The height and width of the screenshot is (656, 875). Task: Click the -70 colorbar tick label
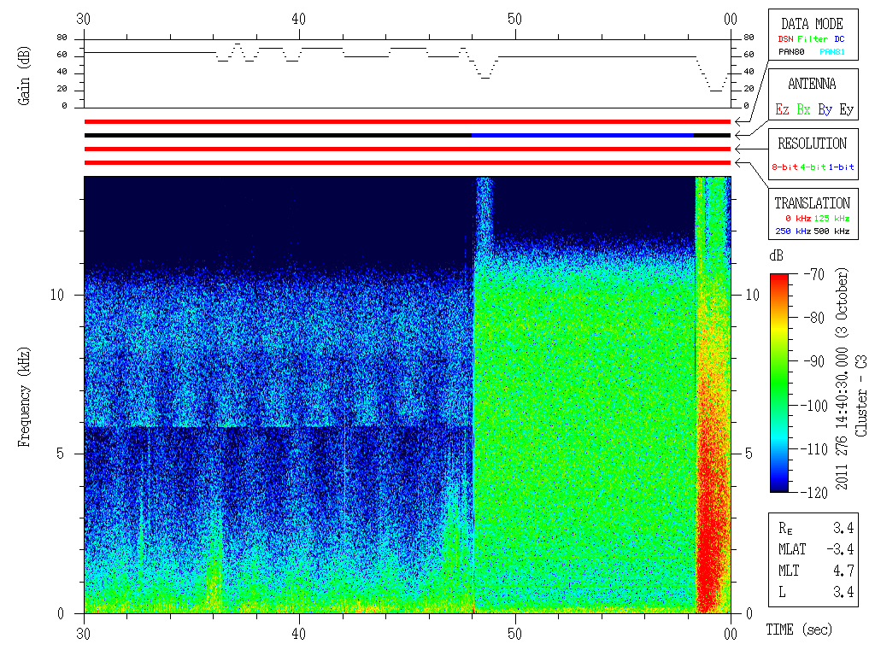click(814, 274)
